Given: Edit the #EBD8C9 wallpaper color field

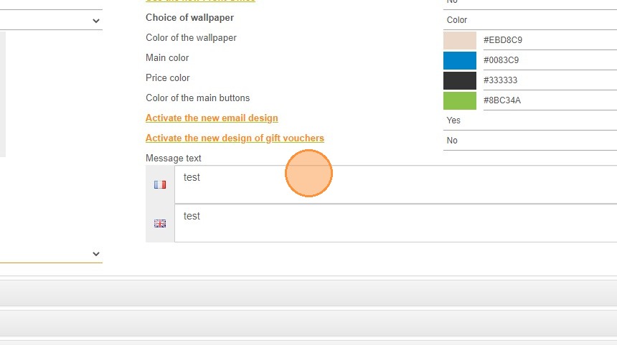Looking at the screenshot, I should (550, 40).
